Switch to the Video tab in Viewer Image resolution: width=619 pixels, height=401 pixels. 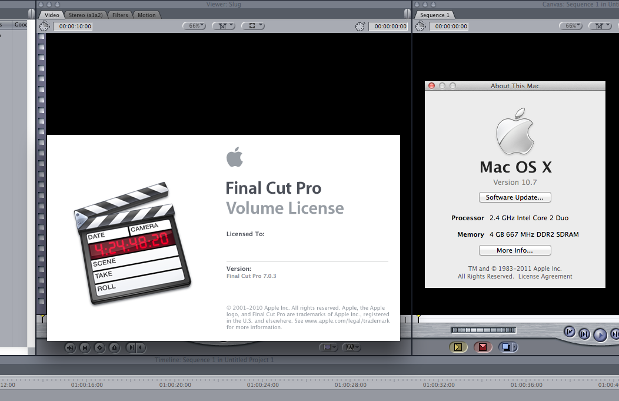pos(52,15)
